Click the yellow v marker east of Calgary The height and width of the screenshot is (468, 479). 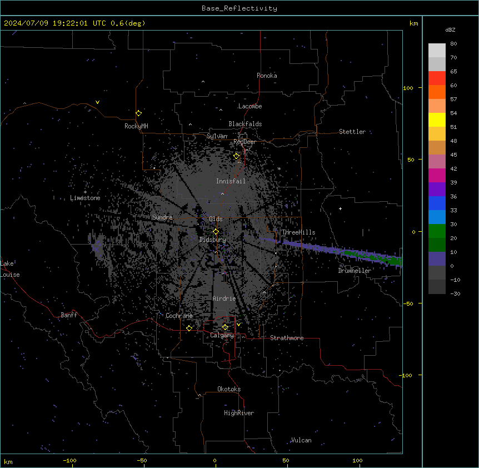238,325
